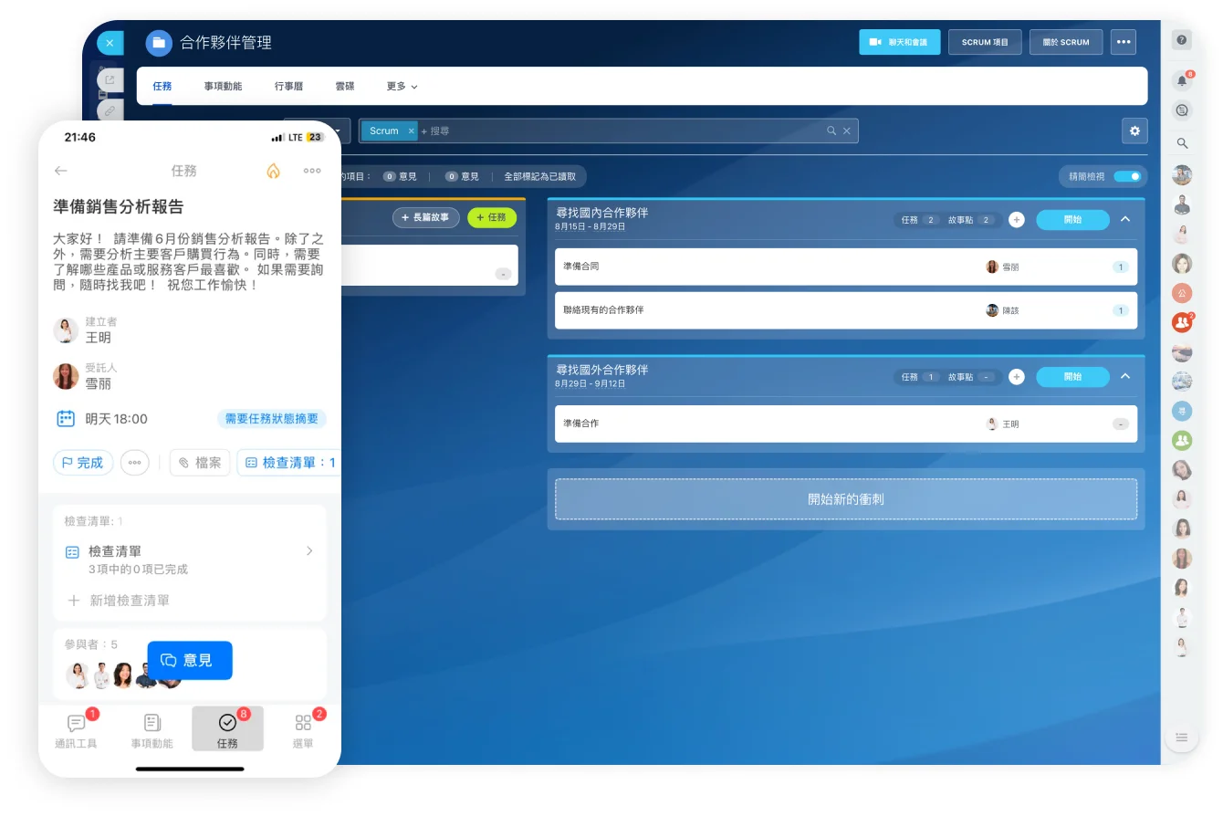This screenshot has width=1223, height=816.
Task: Click the SCRUM 項目 button
Action: (x=985, y=42)
